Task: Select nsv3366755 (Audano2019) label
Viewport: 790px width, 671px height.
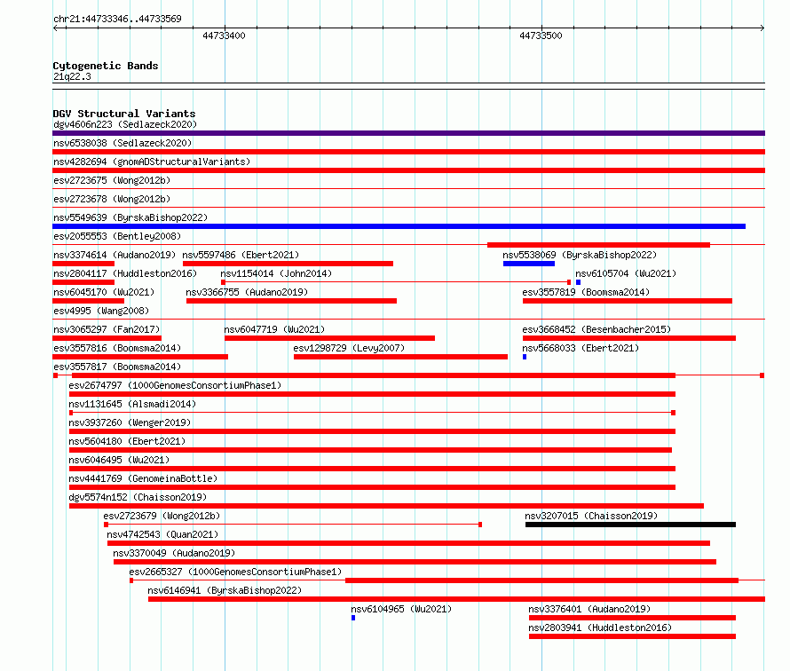Action: 247,292
